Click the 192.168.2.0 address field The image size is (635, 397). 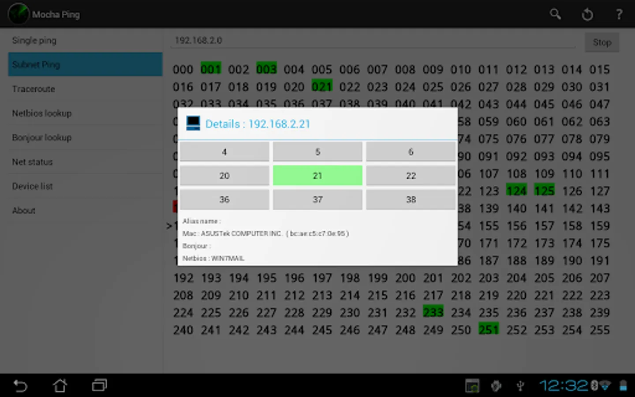373,41
